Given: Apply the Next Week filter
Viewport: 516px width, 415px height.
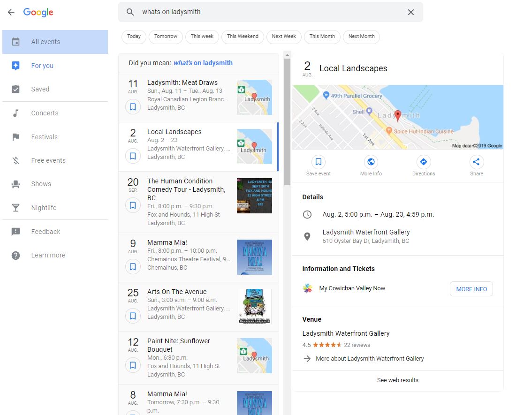Looking at the screenshot, I should point(284,37).
